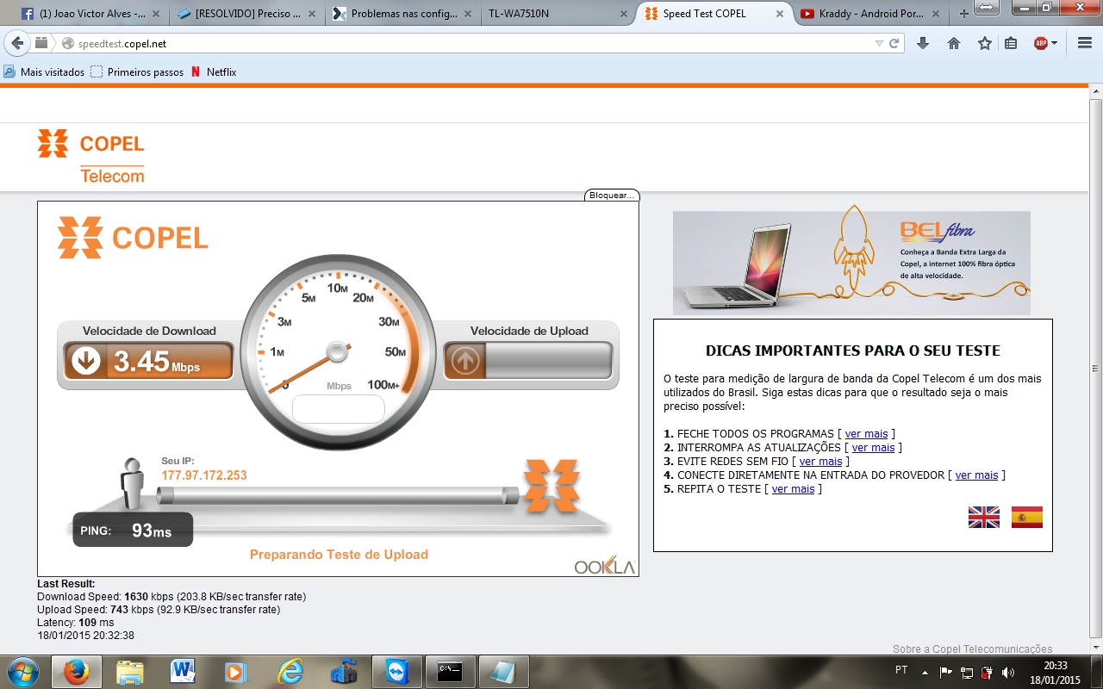Click ver mais for REPITA O TESTE
Image resolution: width=1103 pixels, height=689 pixels.
click(x=793, y=489)
